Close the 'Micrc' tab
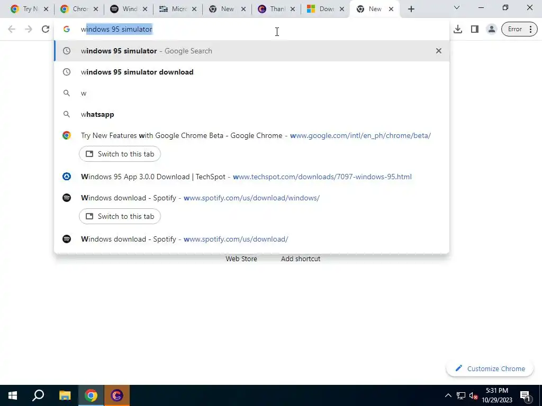Screen dimensions: 542x406 (194, 10)
